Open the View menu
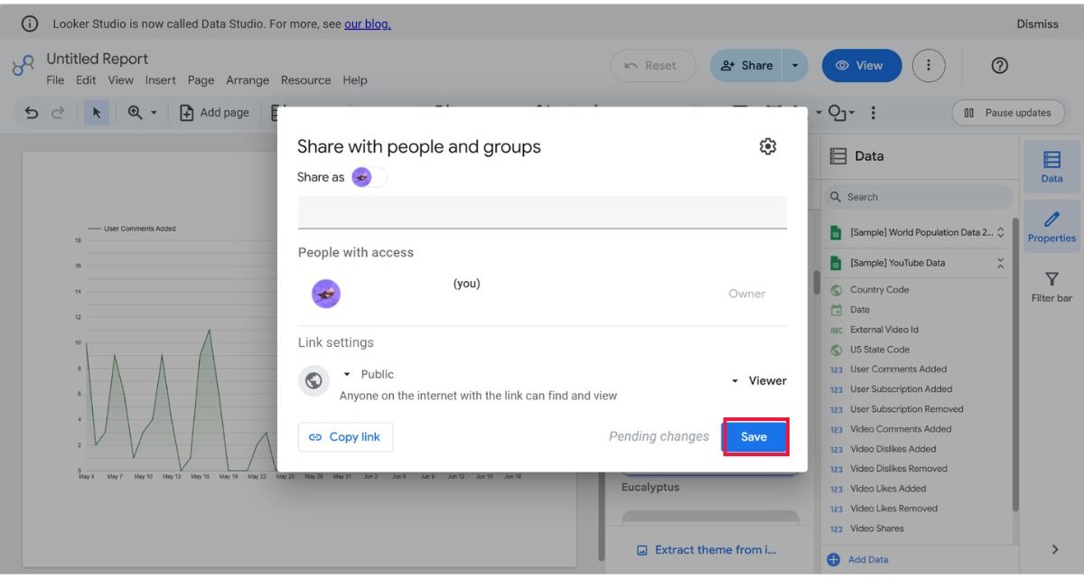This screenshot has height=580, width=1084. click(x=120, y=80)
